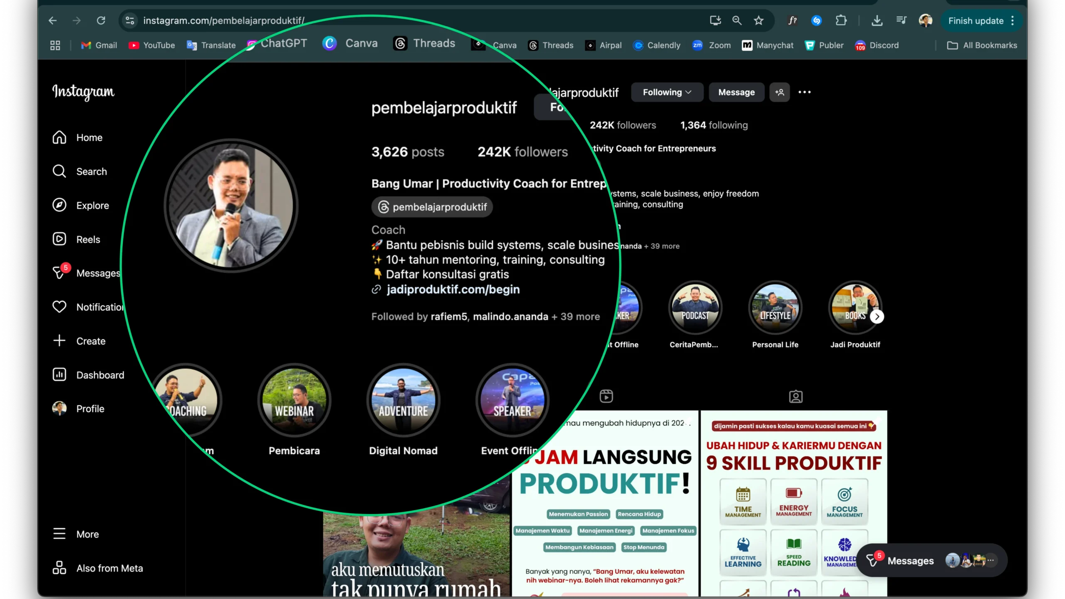The image size is (1065, 599).
Task: Click the similar accounts add-person icon
Action: pos(780,92)
